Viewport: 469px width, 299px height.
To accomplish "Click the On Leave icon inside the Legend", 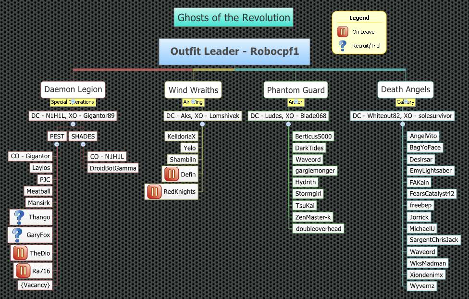I will tap(342, 31).
